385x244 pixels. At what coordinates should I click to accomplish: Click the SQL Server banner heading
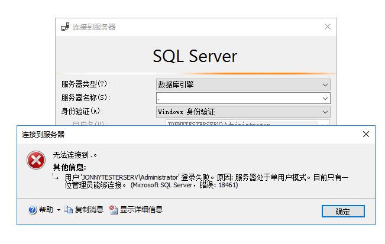tap(195, 56)
